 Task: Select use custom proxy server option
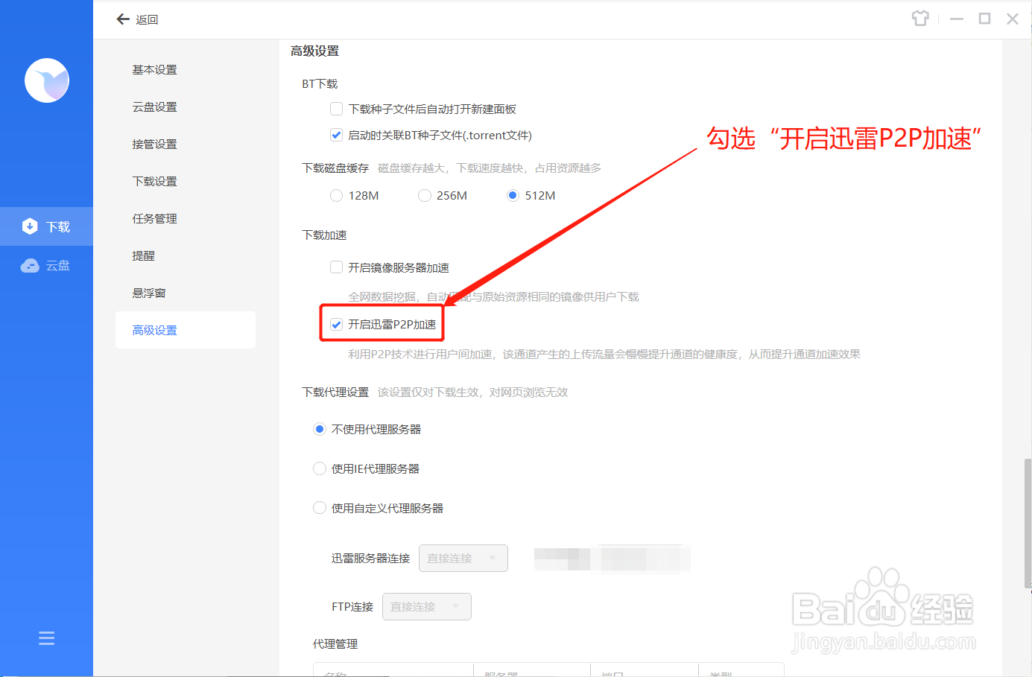pos(320,508)
